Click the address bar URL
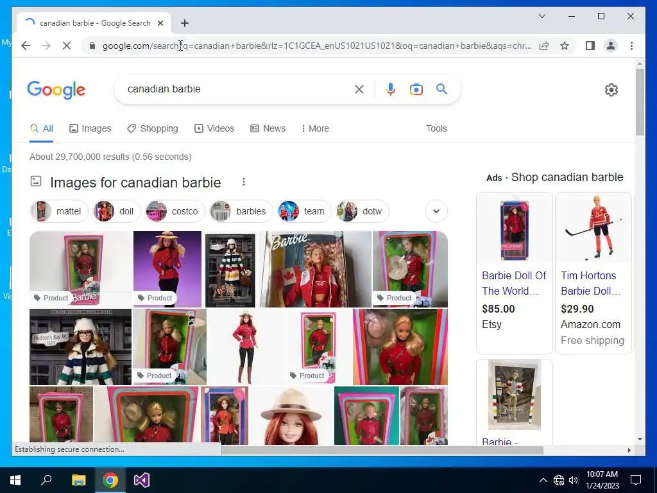657x493 pixels. [317, 46]
